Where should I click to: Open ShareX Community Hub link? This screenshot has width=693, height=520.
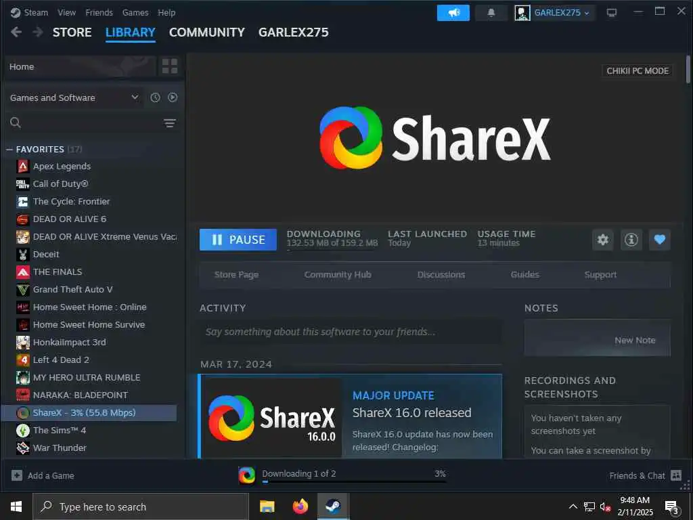click(338, 275)
